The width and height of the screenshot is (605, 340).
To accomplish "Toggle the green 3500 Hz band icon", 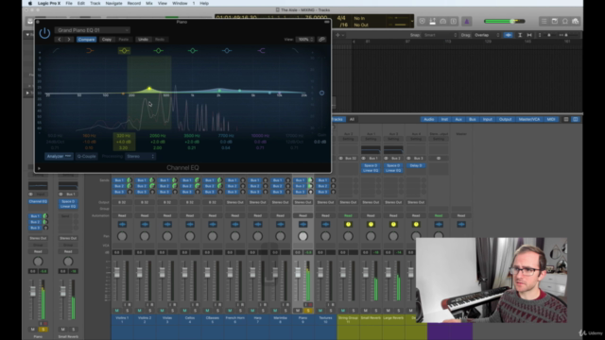I will tap(193, 50).
